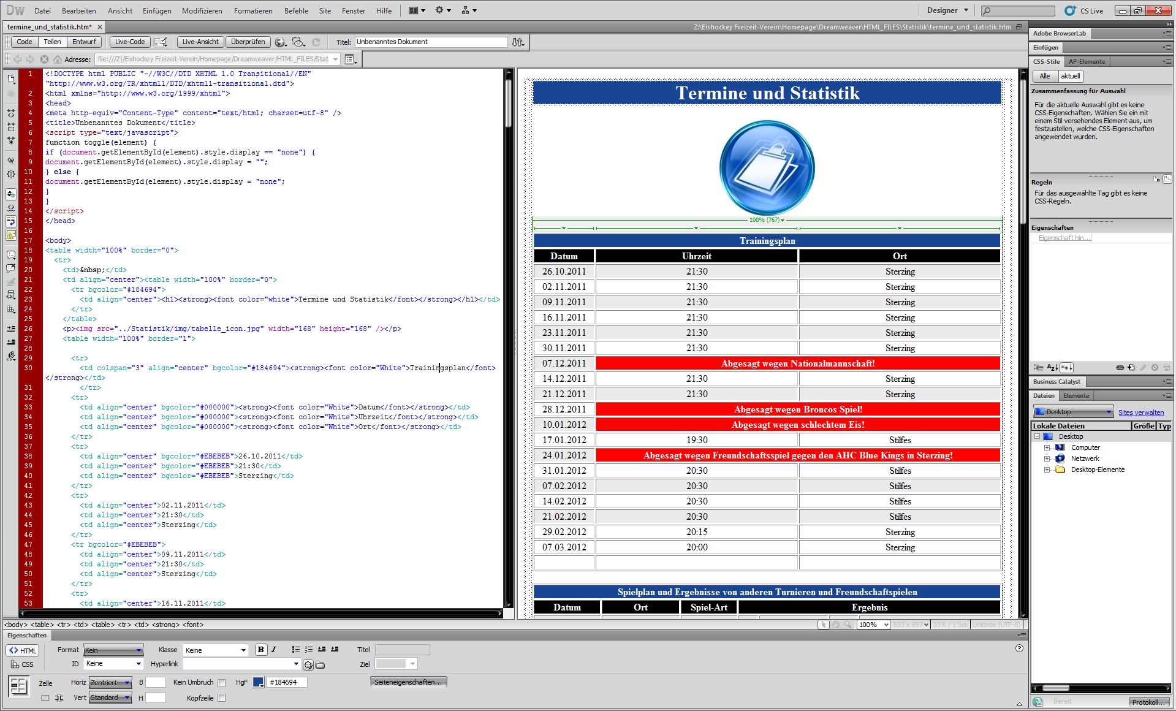
Task: Click Apply Comment icon in coding toolbar
Action: pos(11,254)
